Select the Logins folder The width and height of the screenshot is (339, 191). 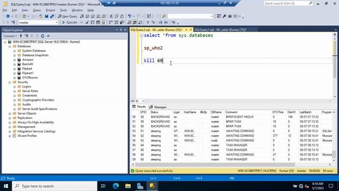coord(26,86)
